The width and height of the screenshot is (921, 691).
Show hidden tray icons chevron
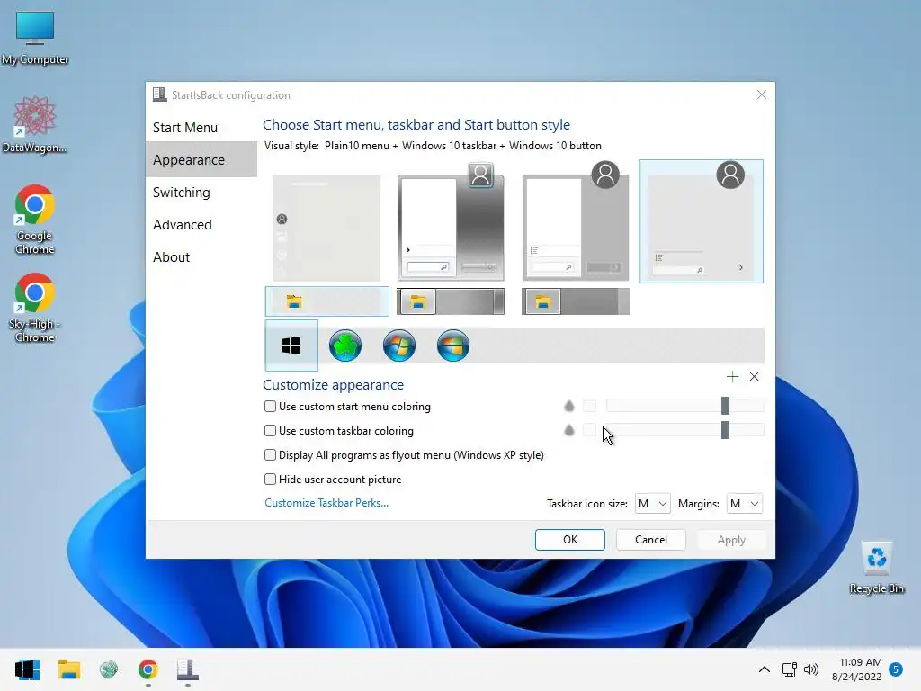[x=765, y=669]
